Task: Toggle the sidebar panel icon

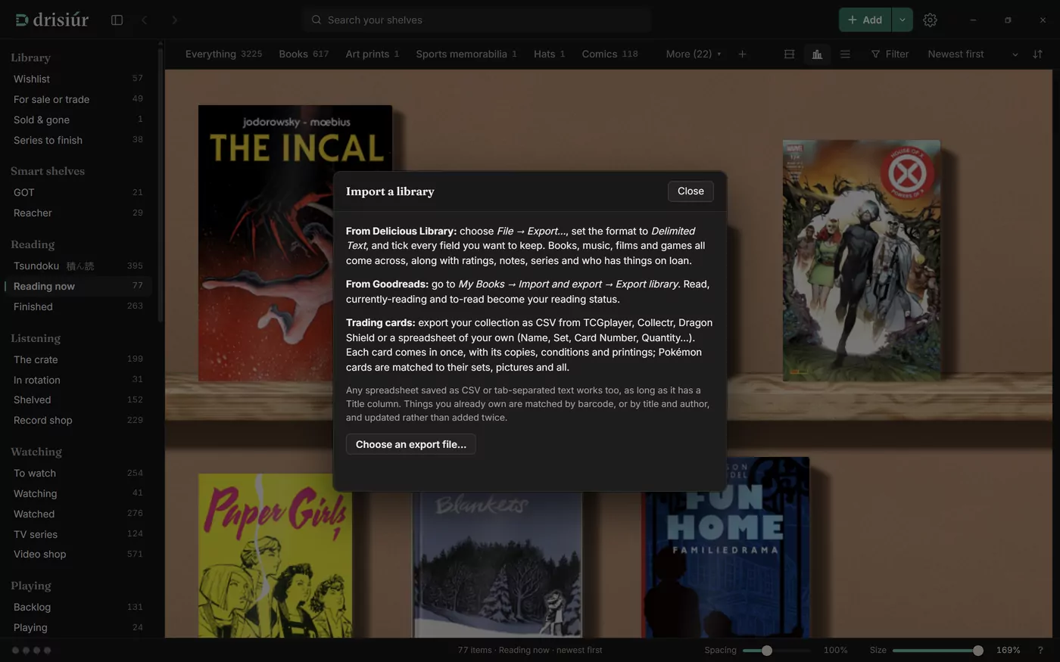Action: (x=117, y=20)
